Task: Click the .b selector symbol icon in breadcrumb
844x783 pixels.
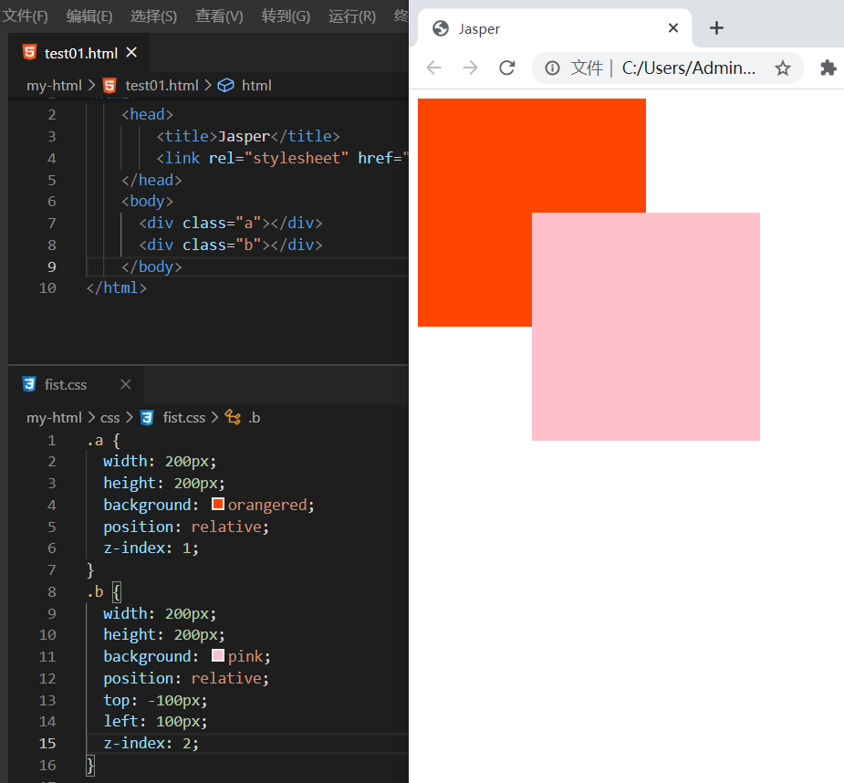Action: 233,417
